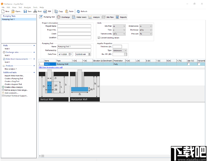Click Import Wells from file link

(x=14, y=76)
